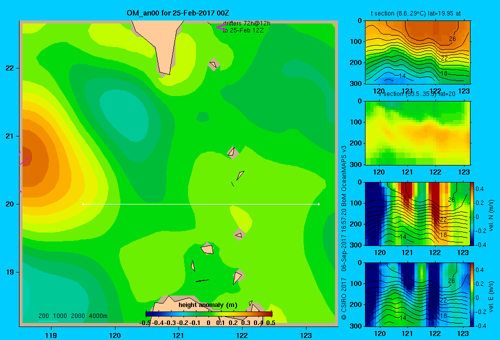Click the 0.5 tick on the height anomaly bar

pyautogui.click(x=270, y=323)
